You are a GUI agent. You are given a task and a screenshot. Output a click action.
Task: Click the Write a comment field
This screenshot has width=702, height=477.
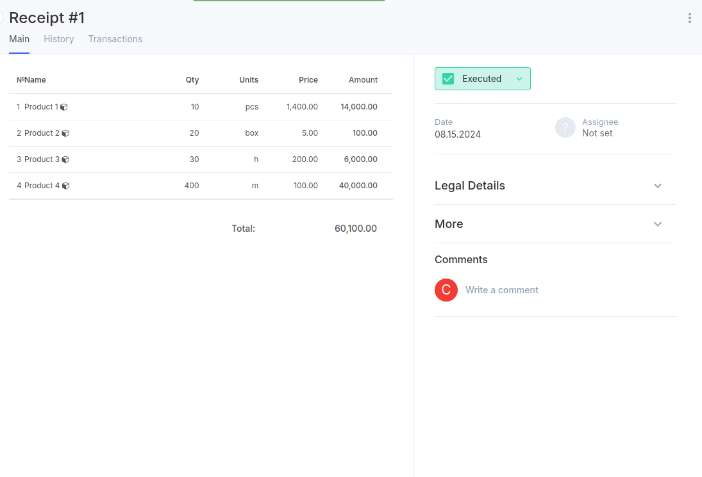click(x=502, y=290)
